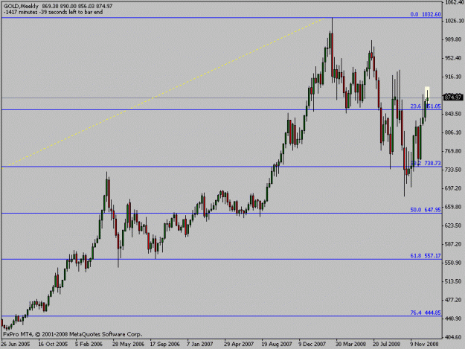Click the 9 Nov 2008 date label

click(x=424, y=344)
